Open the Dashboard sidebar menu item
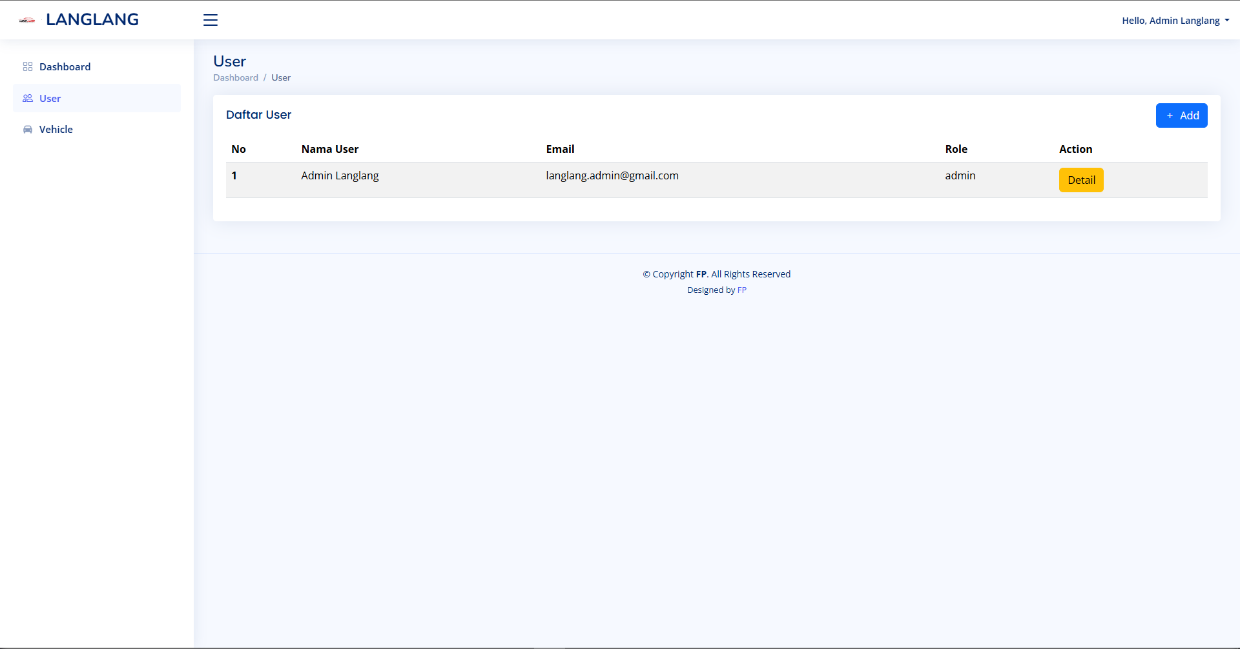This screenshot has height=649, width=1240. (65, 67)
